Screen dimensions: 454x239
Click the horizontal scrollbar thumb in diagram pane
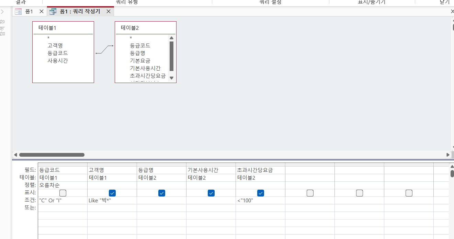(x=52, y=155)
